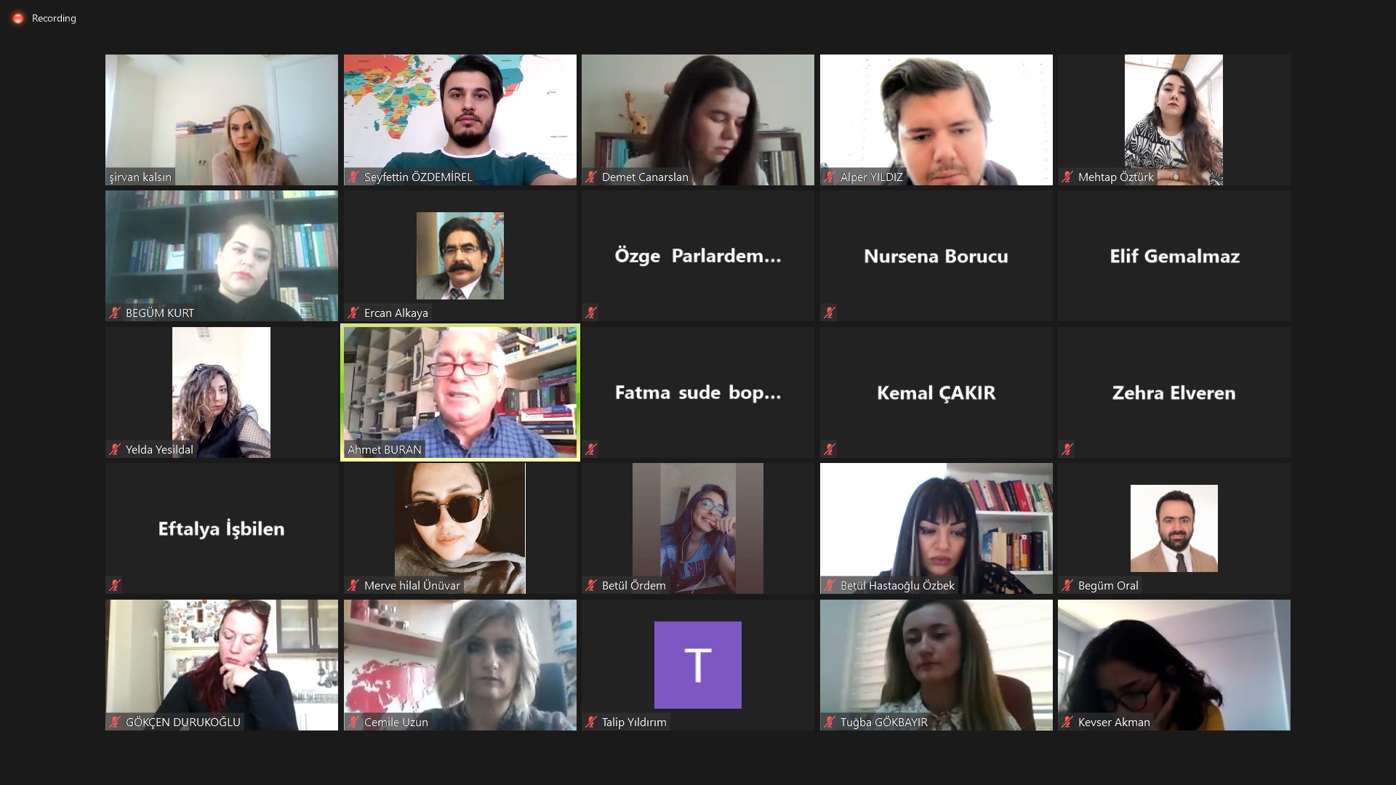
Task: Click muted mic icon on Demet Canarslan
Action: click(591, 177)
